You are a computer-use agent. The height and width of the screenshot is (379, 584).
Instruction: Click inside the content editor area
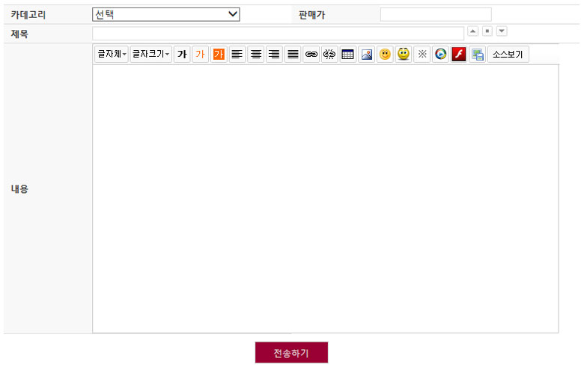point(326,199)
